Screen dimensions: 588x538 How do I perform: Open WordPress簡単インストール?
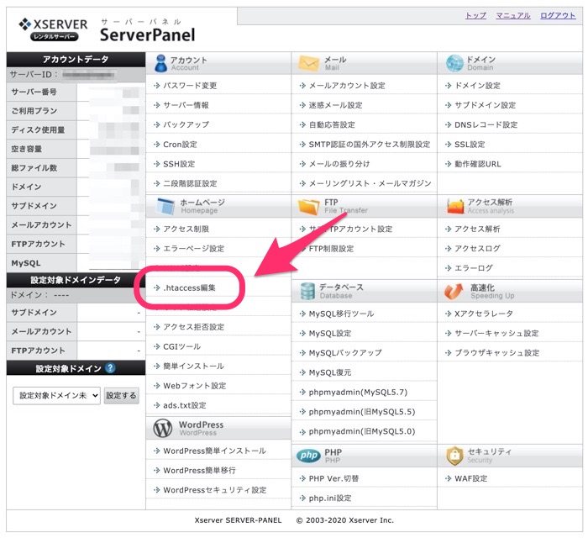(x=214, y=451)
